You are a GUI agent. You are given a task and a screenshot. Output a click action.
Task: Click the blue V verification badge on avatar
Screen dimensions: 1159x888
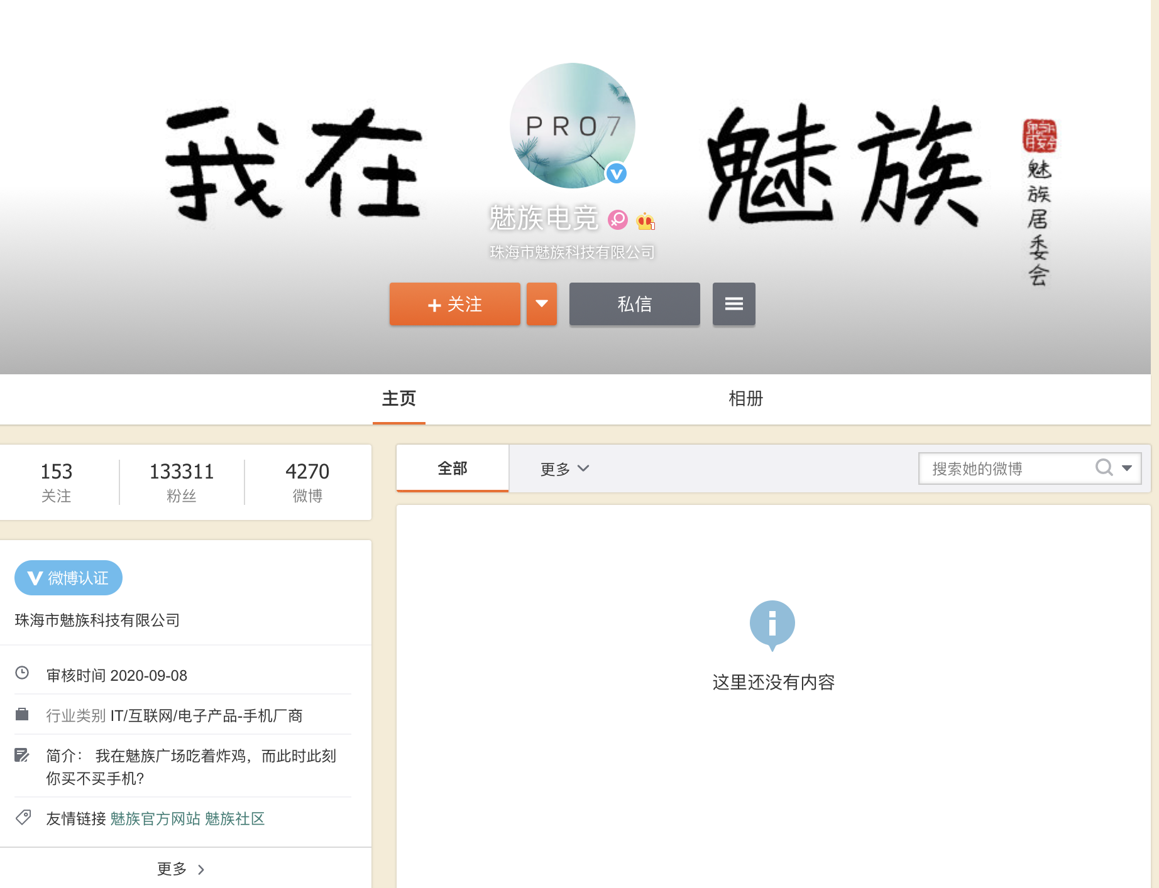tap(616, 173)
